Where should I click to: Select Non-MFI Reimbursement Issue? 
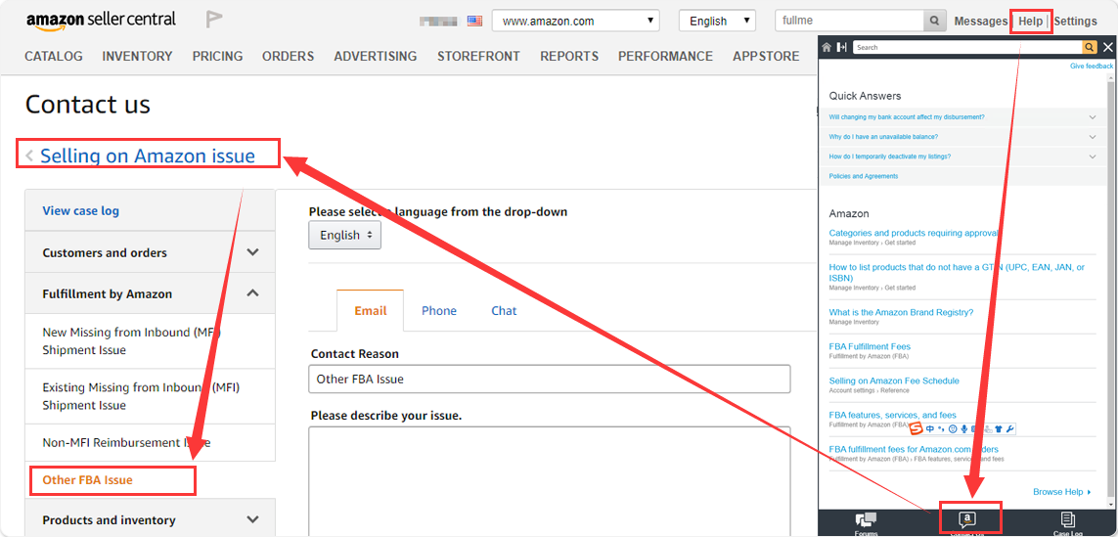tap(150, 442)
